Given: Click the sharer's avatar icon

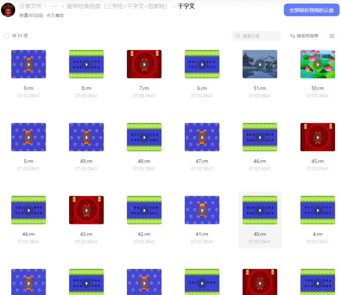Looking at the screenshot, I should coord(8,10).
